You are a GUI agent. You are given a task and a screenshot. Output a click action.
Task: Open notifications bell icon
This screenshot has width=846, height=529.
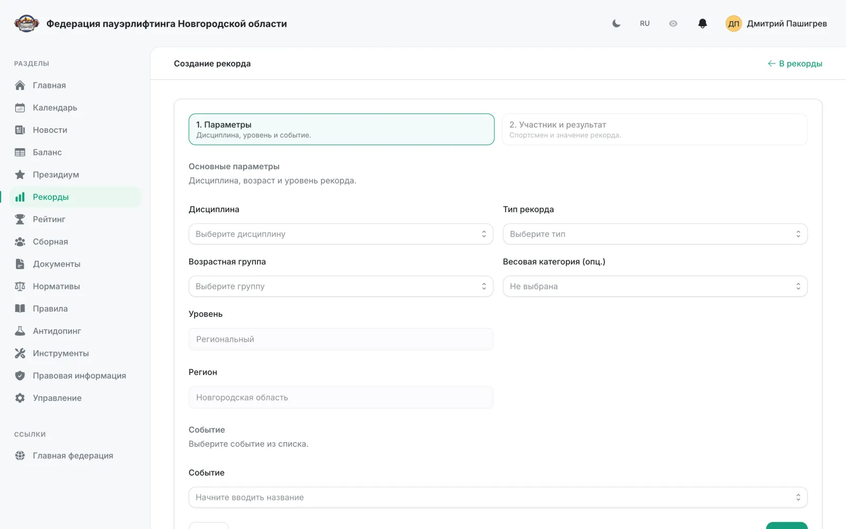[702, 23]
